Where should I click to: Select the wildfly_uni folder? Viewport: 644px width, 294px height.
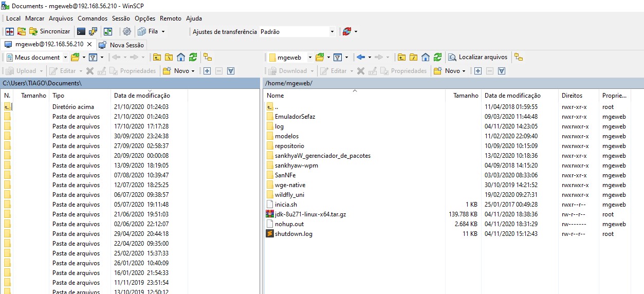pos(289,195)
